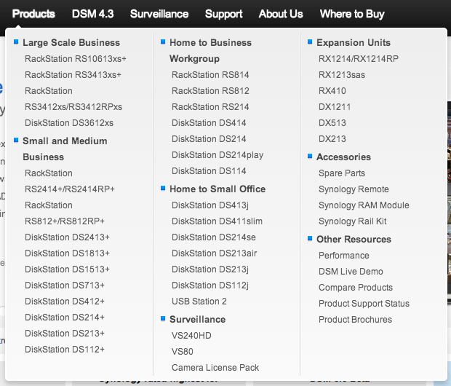This screenshot has height=386, width=451.
Task: Open Synology Rail Kit link
Action: (x=353, y=221)
